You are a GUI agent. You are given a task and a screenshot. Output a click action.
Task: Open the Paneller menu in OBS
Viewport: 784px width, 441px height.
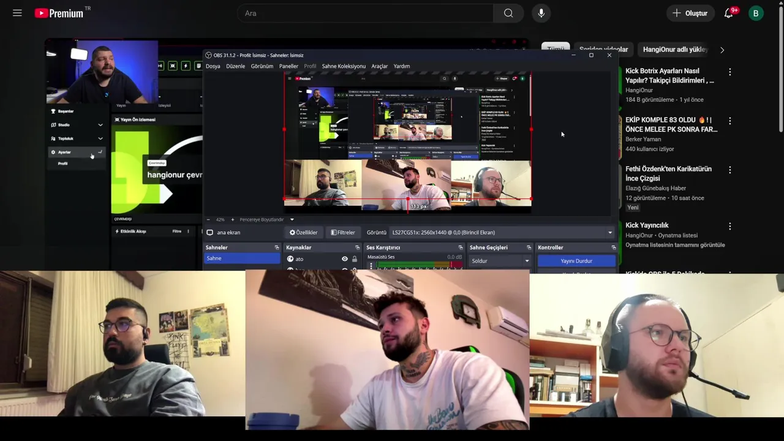pyautogui.click(x=288, y=66)
